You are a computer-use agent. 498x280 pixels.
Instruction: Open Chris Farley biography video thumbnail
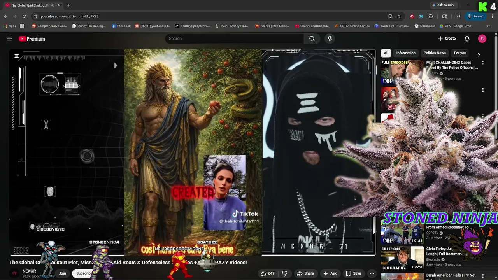(x=402, y=258)
